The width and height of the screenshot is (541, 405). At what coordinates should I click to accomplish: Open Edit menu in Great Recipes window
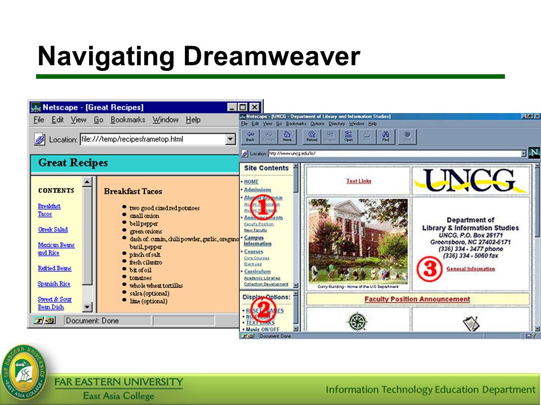(x=57, y=119)
